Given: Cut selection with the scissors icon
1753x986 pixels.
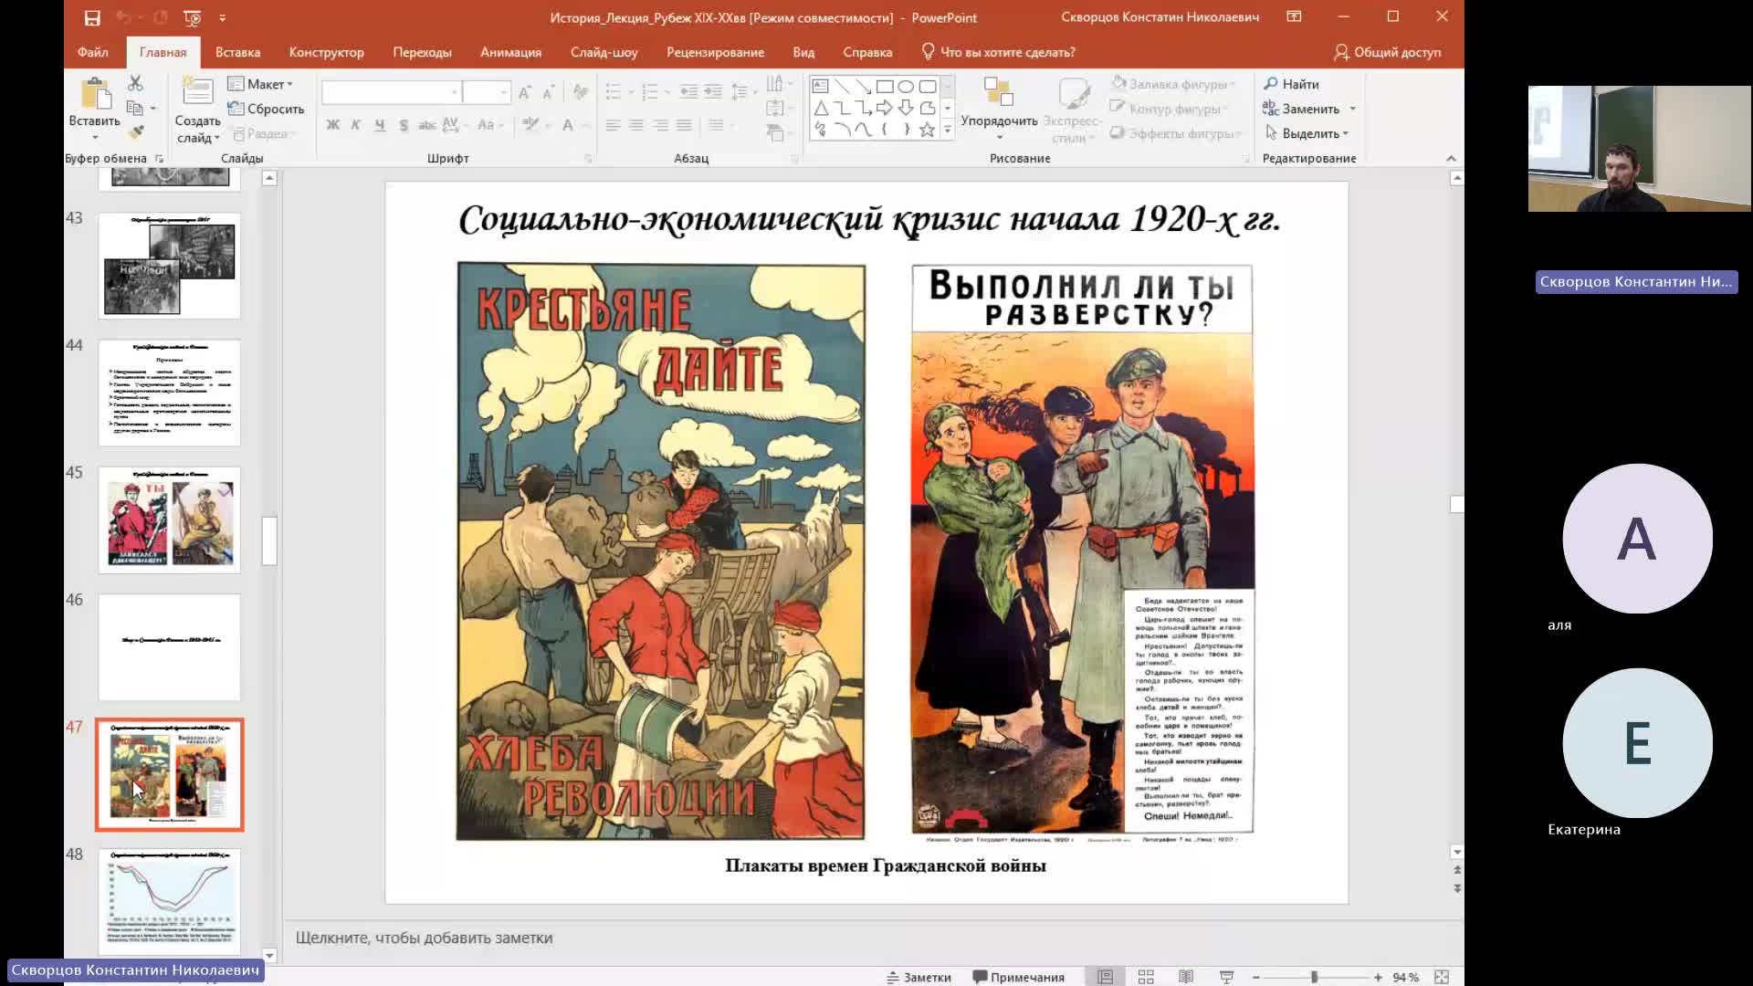Looking at the screenshot, I should [135, 83].
